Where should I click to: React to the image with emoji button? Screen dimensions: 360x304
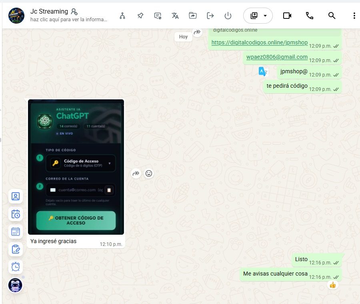click(149, 173)
